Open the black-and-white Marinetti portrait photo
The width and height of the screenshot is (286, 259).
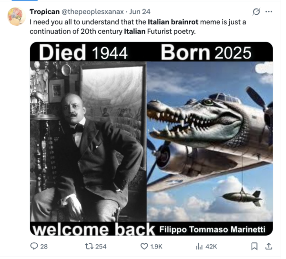pos(88,138)
